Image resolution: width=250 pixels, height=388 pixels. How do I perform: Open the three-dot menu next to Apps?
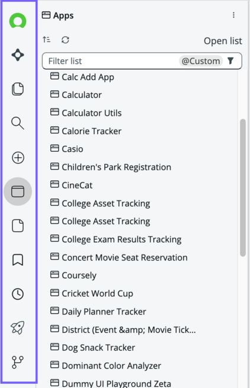233,15
